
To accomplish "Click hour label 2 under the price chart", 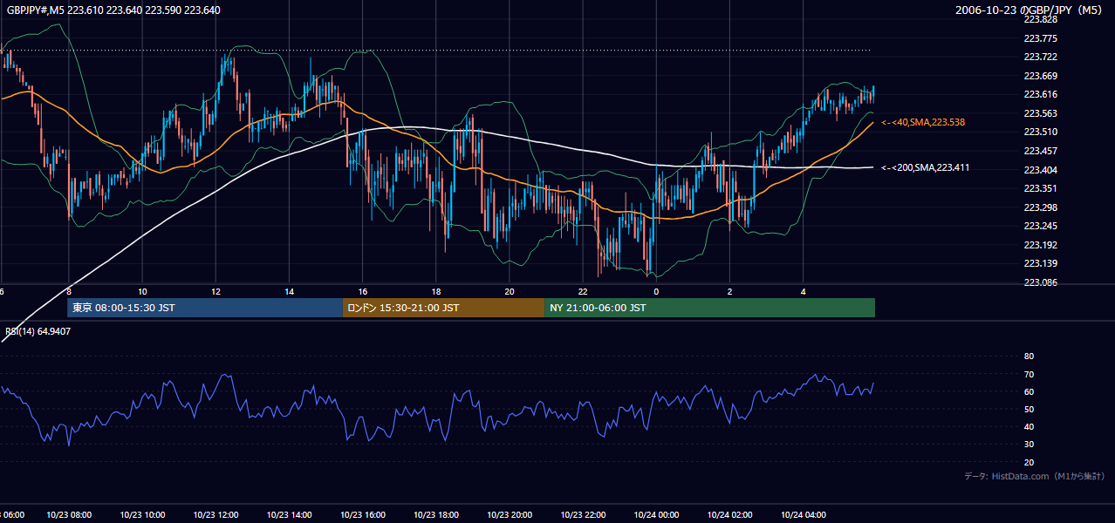I will pyautogui.click(x=729, y=292).
